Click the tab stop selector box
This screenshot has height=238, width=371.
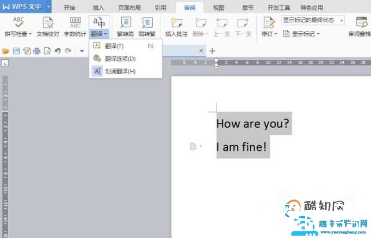5,63
